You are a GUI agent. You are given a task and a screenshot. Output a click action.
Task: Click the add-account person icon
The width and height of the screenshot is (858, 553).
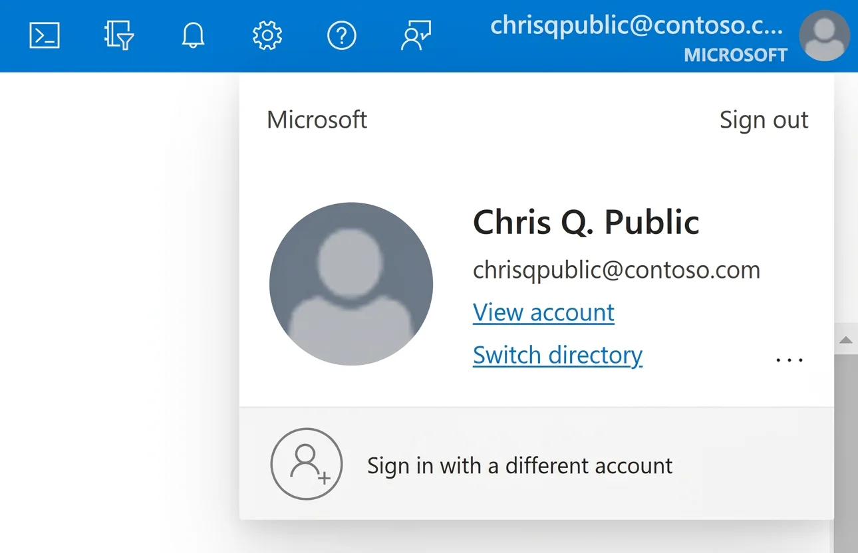pyautogui.click(x=307, y=463)
